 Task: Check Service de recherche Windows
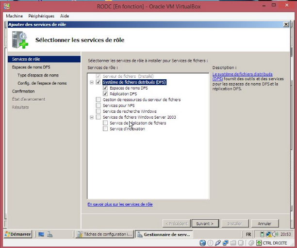(98, 111)
